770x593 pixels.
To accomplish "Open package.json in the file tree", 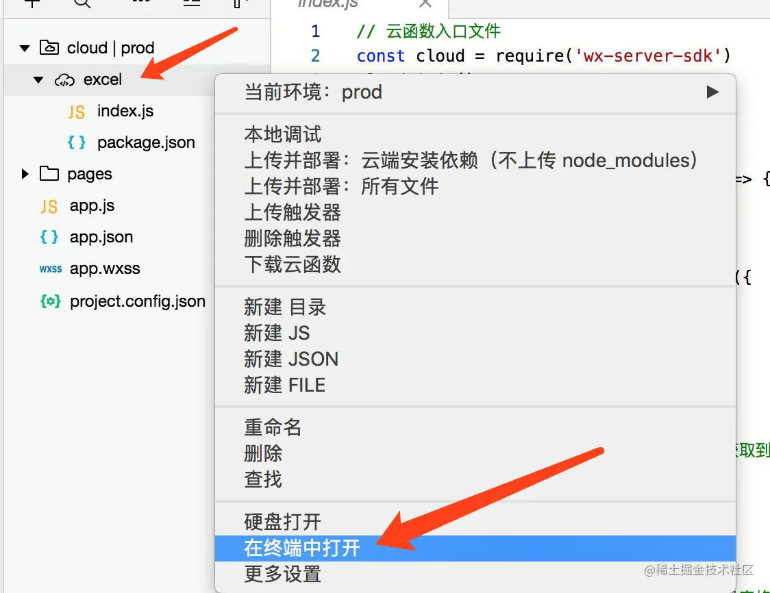I will (146, 143).
